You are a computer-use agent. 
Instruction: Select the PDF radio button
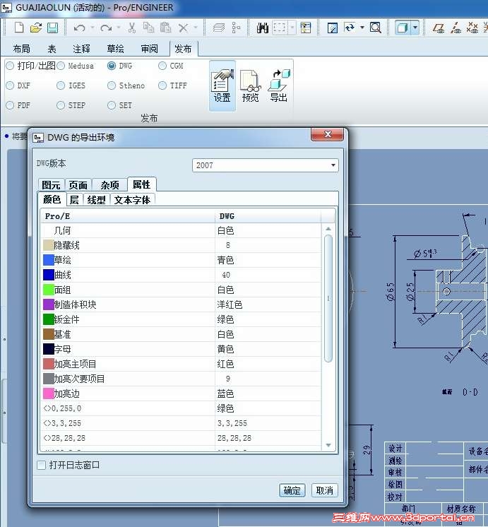pos(10,105)
